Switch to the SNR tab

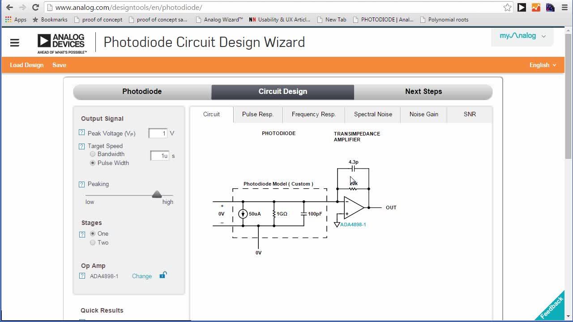tap(470, 114)
